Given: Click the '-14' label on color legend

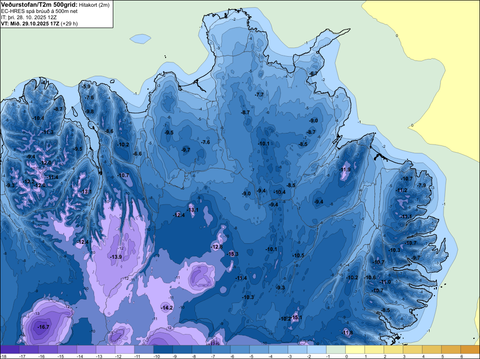Looking at the screenshot, I should pyautogui.click(x=80, y=356).
